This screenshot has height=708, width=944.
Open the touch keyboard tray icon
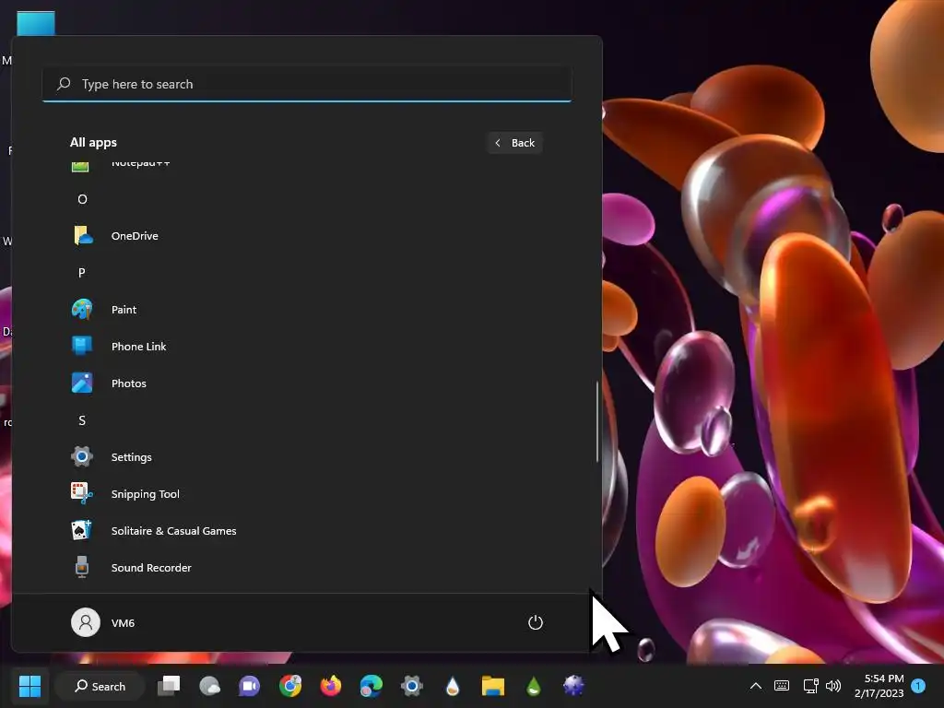click(782, 686)
